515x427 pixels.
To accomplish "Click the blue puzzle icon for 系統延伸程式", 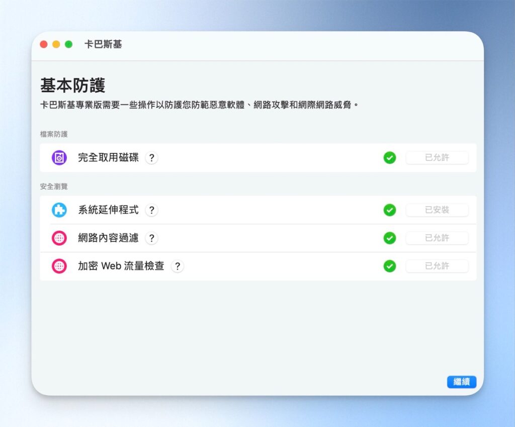I will (59, 210).
